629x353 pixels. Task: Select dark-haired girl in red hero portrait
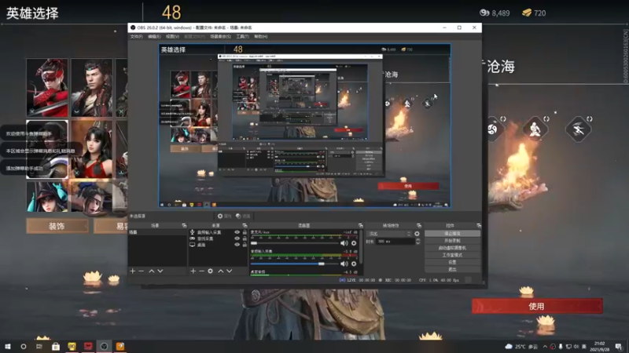coord(92,149)
